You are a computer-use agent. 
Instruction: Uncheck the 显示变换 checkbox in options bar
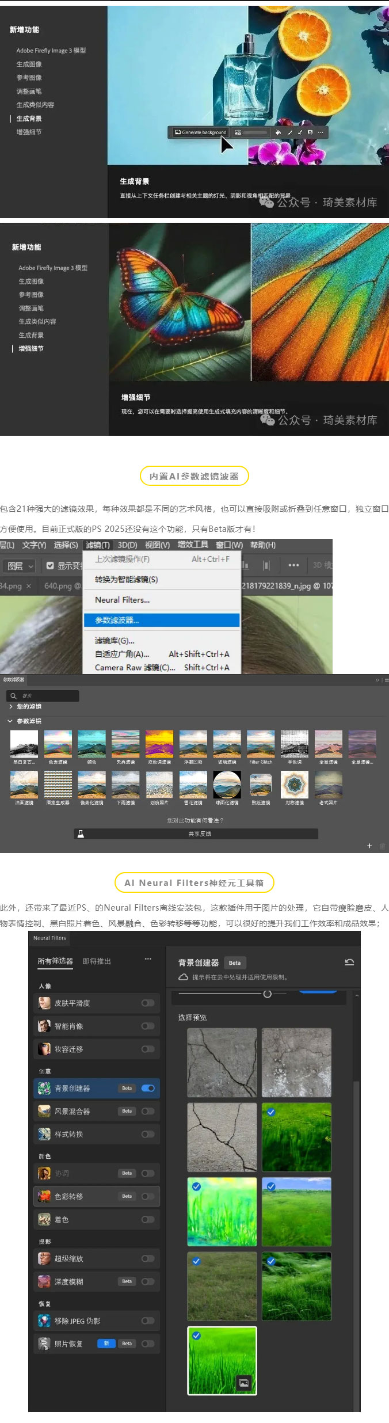[x=50, y=565]
